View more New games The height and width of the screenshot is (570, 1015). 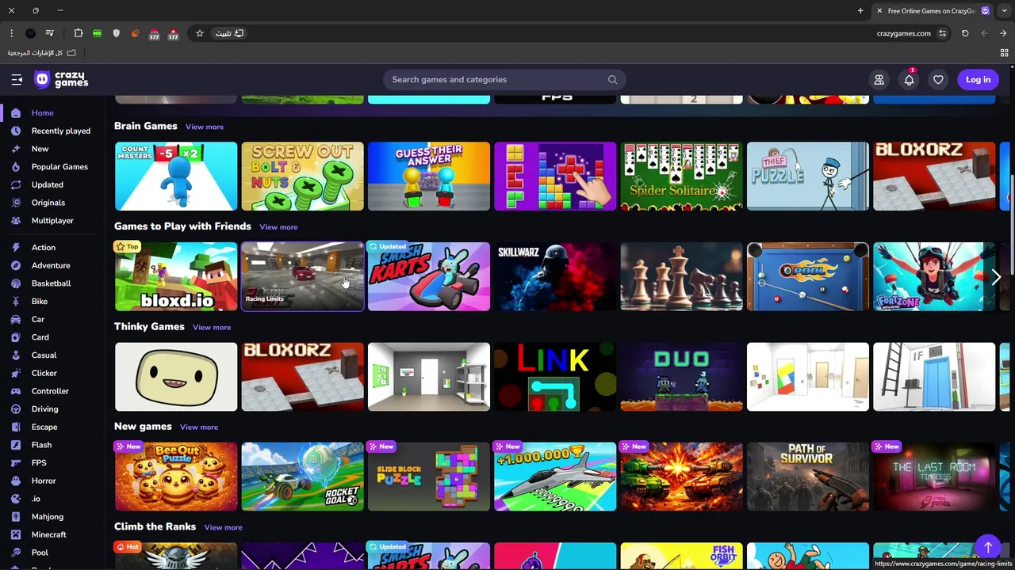[199, 427]
